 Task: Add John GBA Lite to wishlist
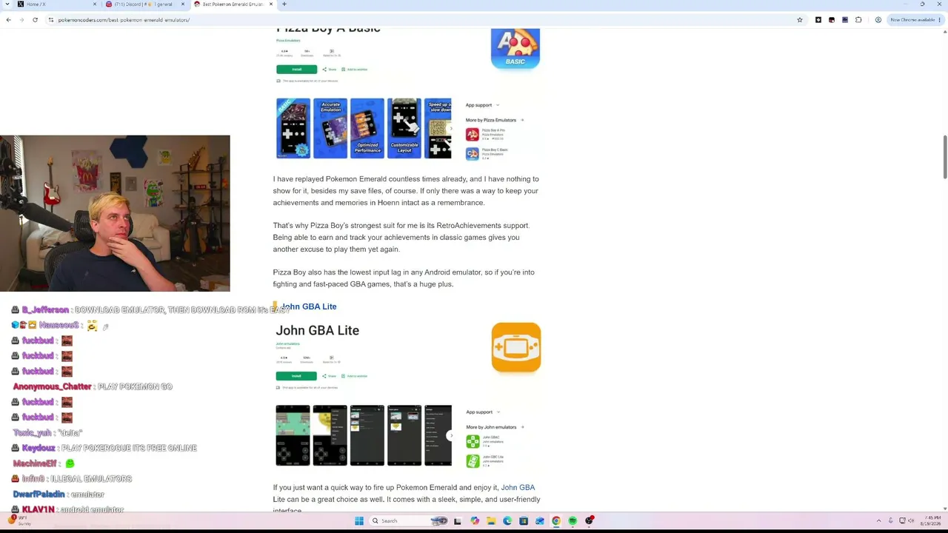tap(355, 376)
